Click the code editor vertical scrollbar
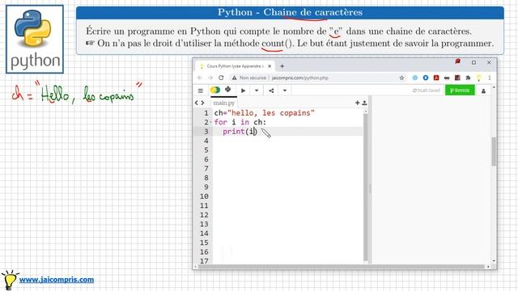The height and width of the screenshot is (291, 518). (365, 187)
